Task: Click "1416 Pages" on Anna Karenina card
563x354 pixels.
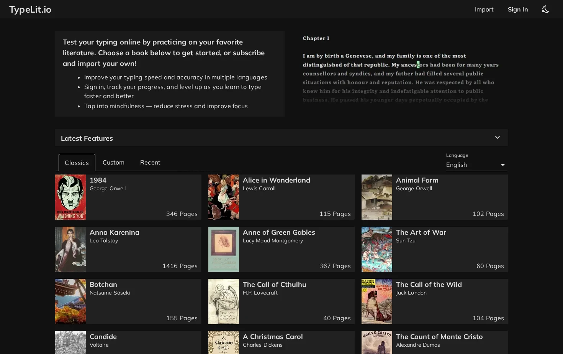Action: tap(180, 266)
